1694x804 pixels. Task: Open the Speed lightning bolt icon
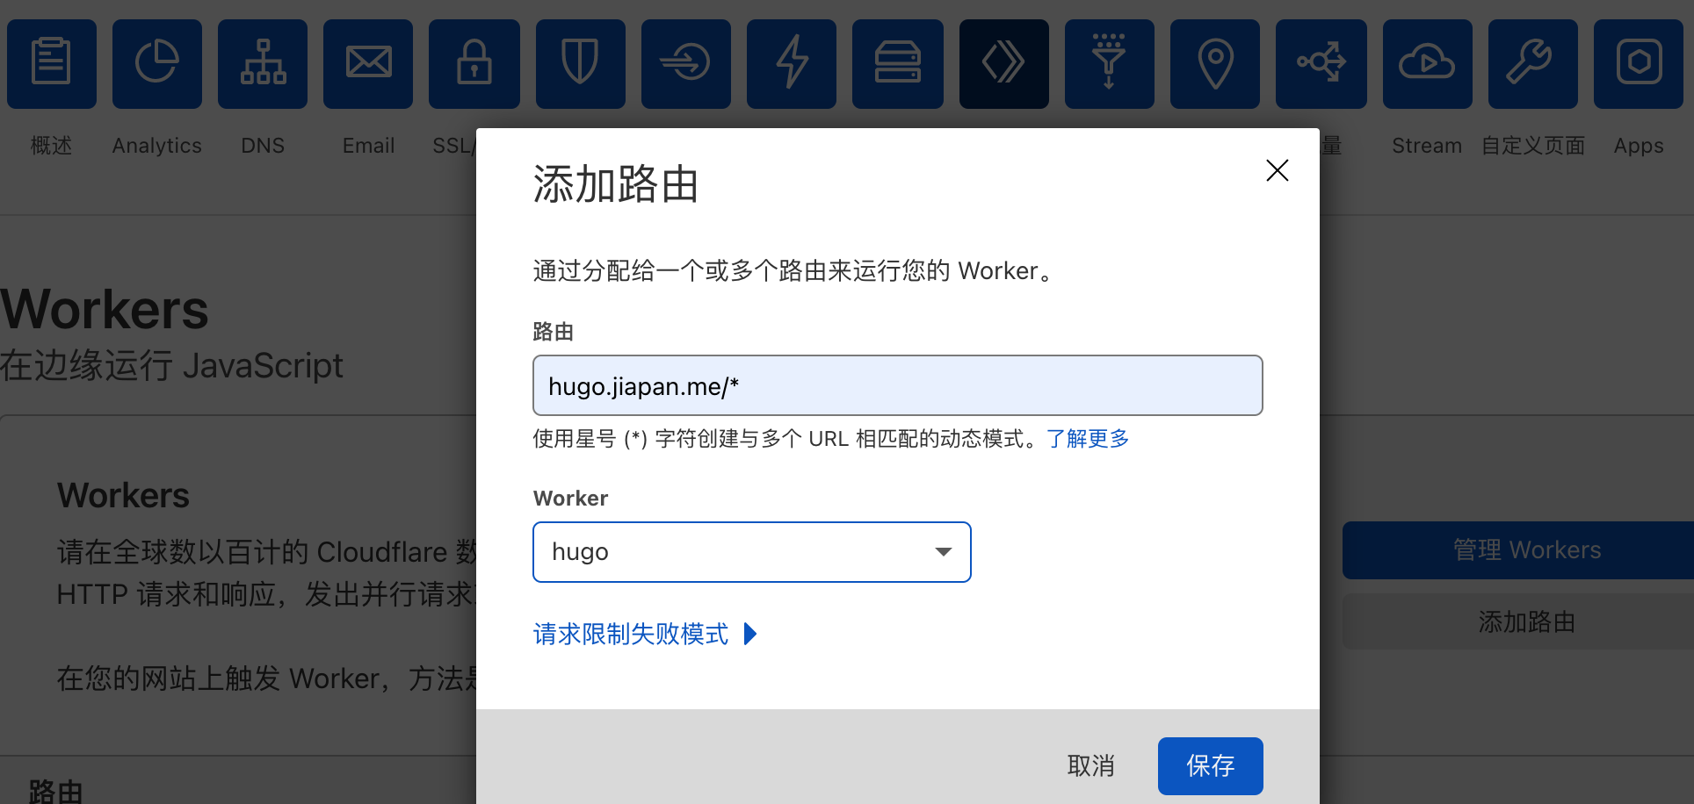click(x=792, y=64)
